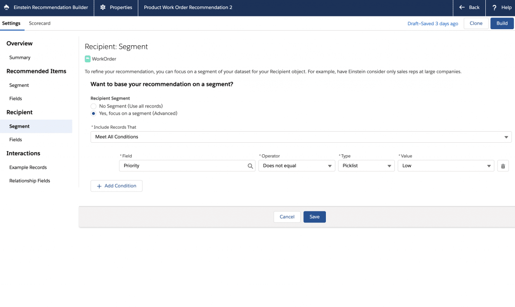Open the Type dropdown showing Picklist
This screenshot has height=307, width=515.
point(366,165)
